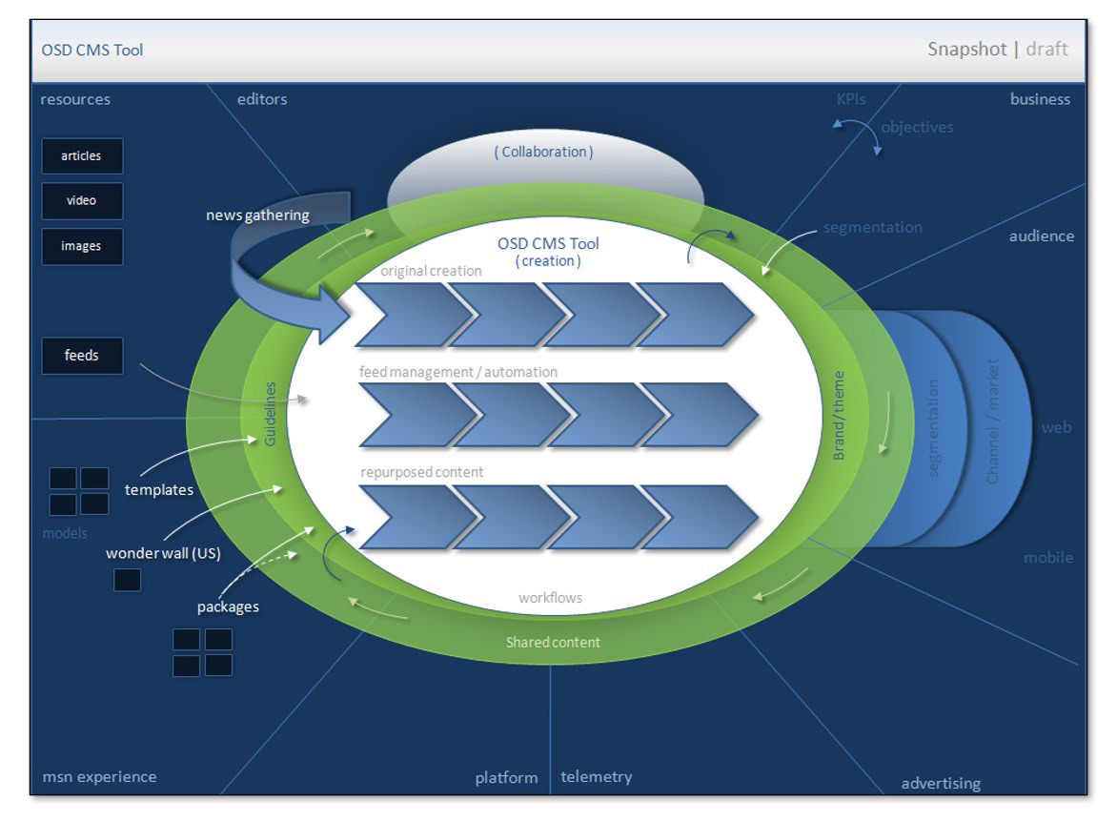Screen dimensions: 1117x822
Task: Click the 'Channel / market' vertical label
Action: tap(992, 421)
